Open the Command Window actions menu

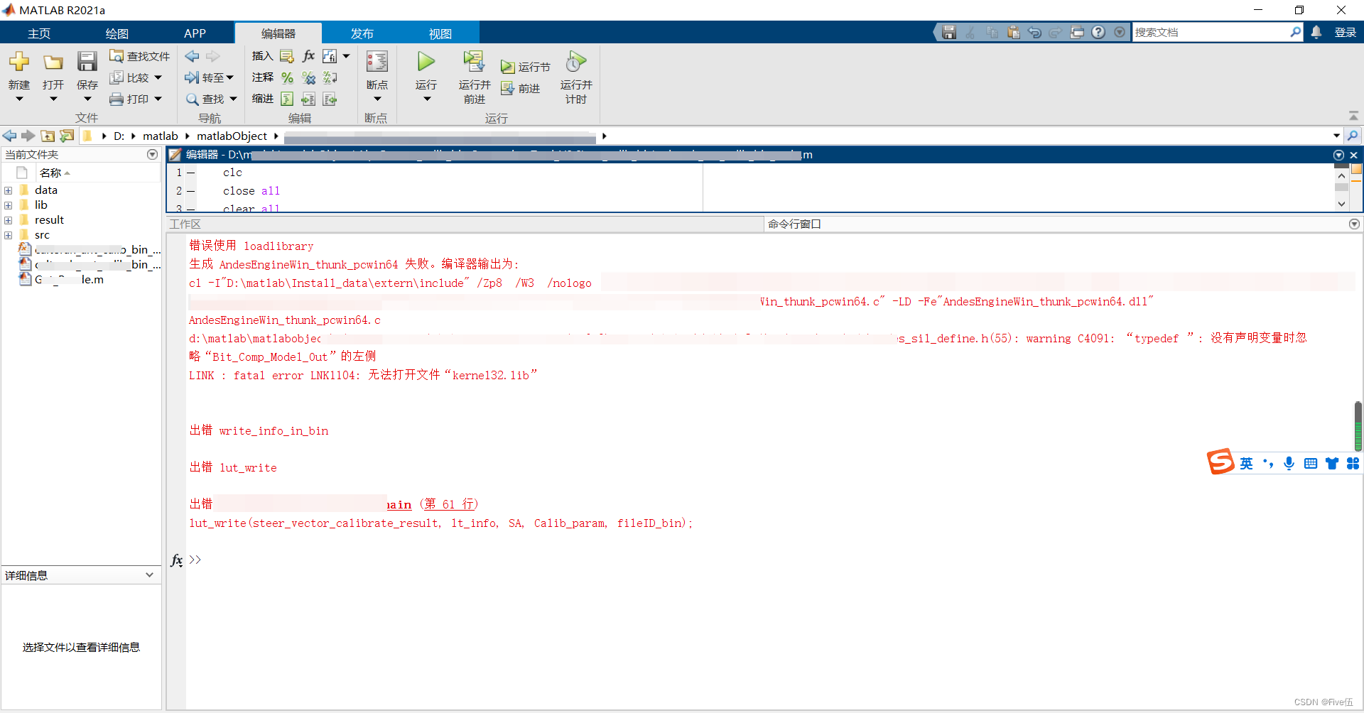coord(1354,224)
